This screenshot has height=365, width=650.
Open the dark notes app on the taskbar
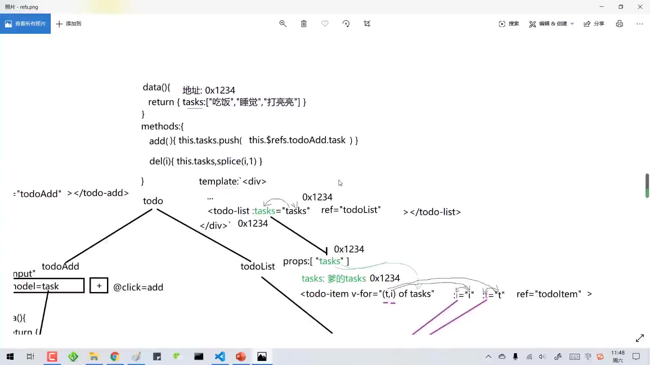157,357
